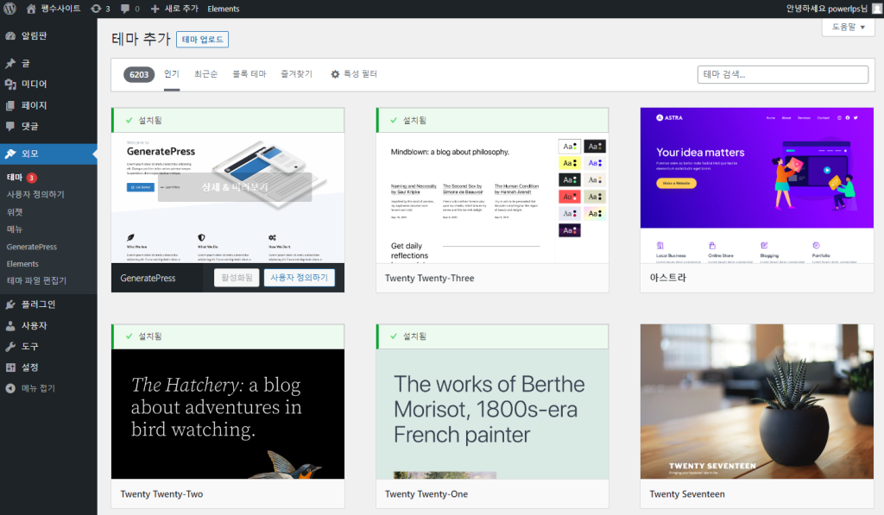The width and height of the screenshot is (884, 515).
Task: Click the 알림판 dashboard icon
Action: click(x=10, y=35)
